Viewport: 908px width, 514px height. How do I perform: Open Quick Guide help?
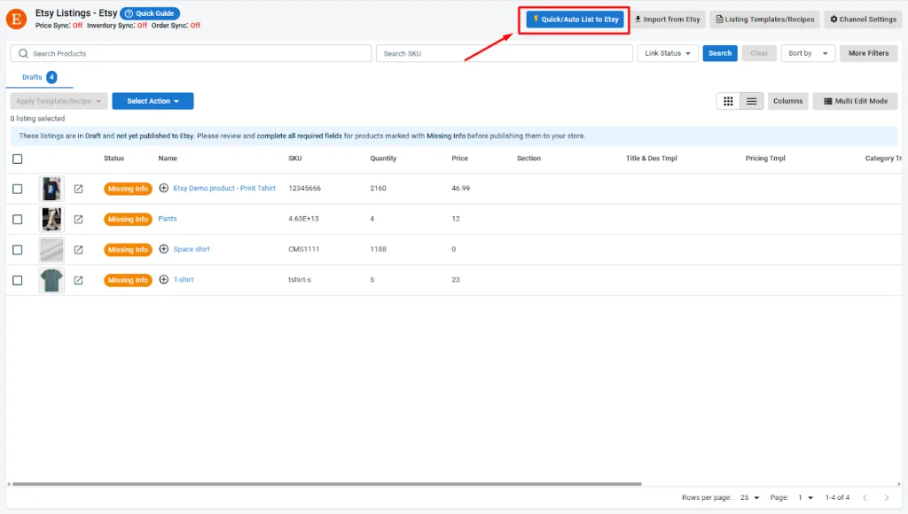(x=150, y=13)
